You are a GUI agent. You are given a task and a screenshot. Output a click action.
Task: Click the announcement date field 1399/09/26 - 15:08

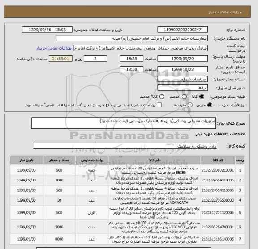47,30
